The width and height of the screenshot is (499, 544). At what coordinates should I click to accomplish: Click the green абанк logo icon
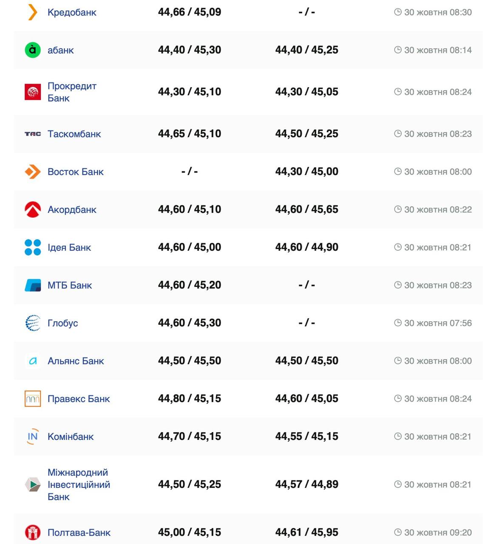[33, 50]
